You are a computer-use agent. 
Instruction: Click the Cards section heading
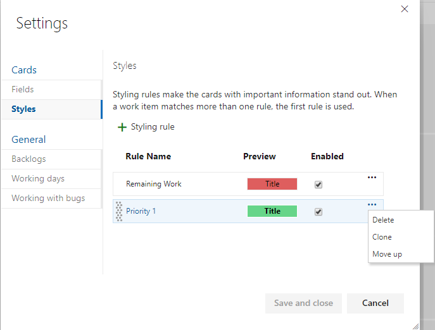coord(24,70)
